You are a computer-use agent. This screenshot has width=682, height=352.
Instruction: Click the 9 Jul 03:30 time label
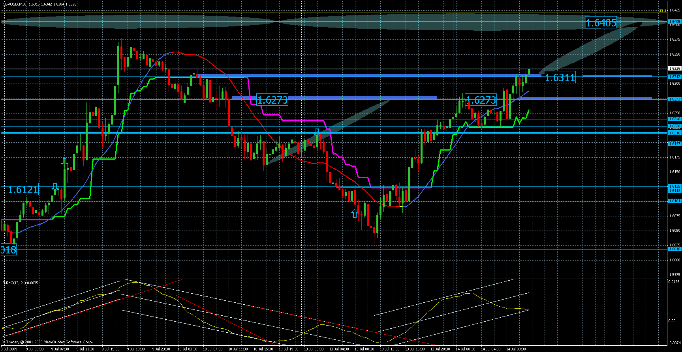(x=35, y=349)
